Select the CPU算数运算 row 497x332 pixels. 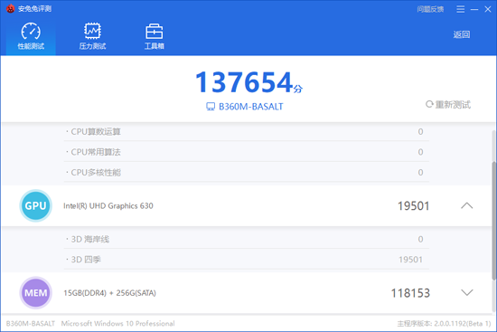pyautogui.click(x=247, y=131)
